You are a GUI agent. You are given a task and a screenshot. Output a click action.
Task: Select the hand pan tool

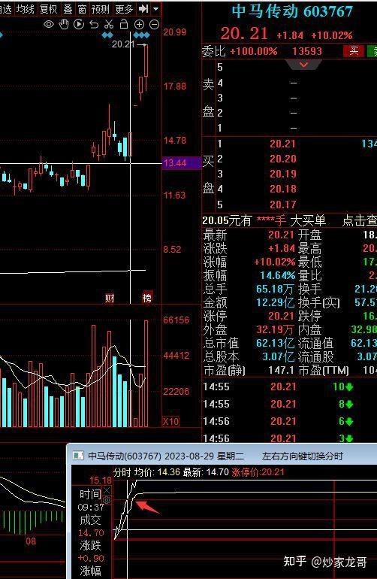[64, 25]
